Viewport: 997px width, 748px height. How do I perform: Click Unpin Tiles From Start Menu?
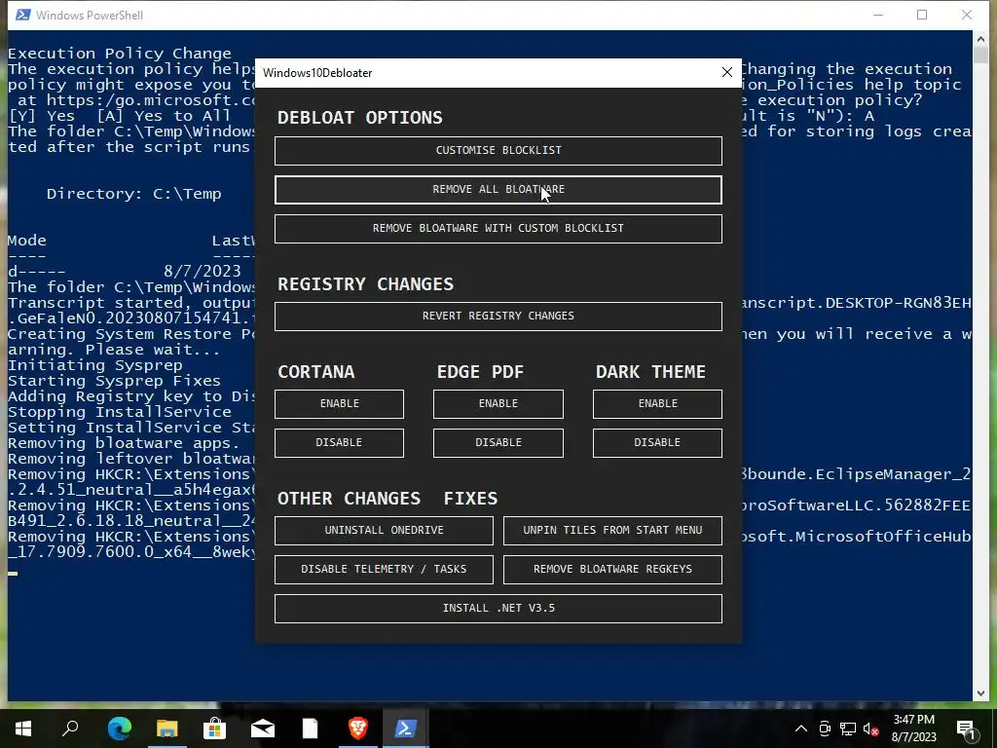tap(612, 531)
